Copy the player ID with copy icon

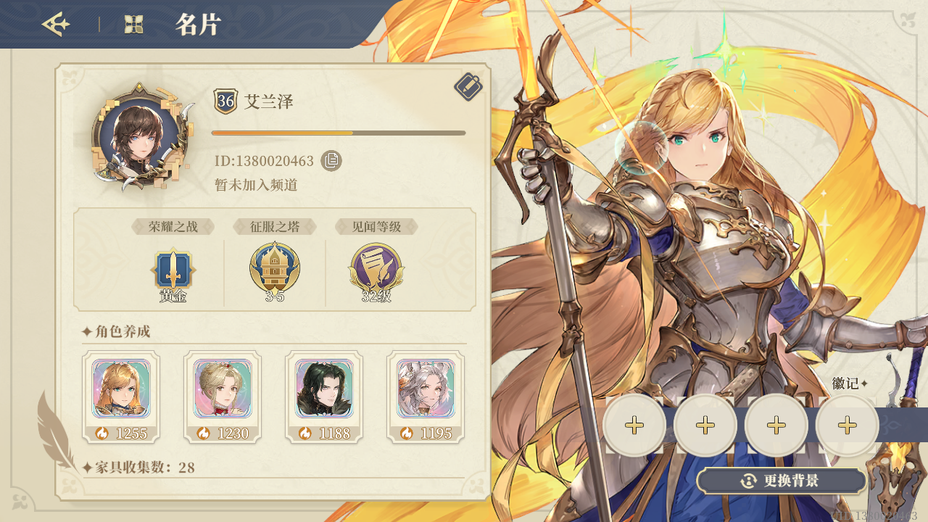pyautogui.click(x=331, y=160)
